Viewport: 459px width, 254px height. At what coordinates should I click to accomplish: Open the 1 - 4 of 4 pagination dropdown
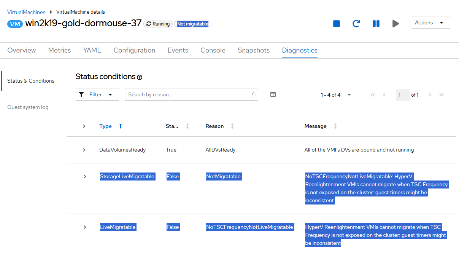336,95
